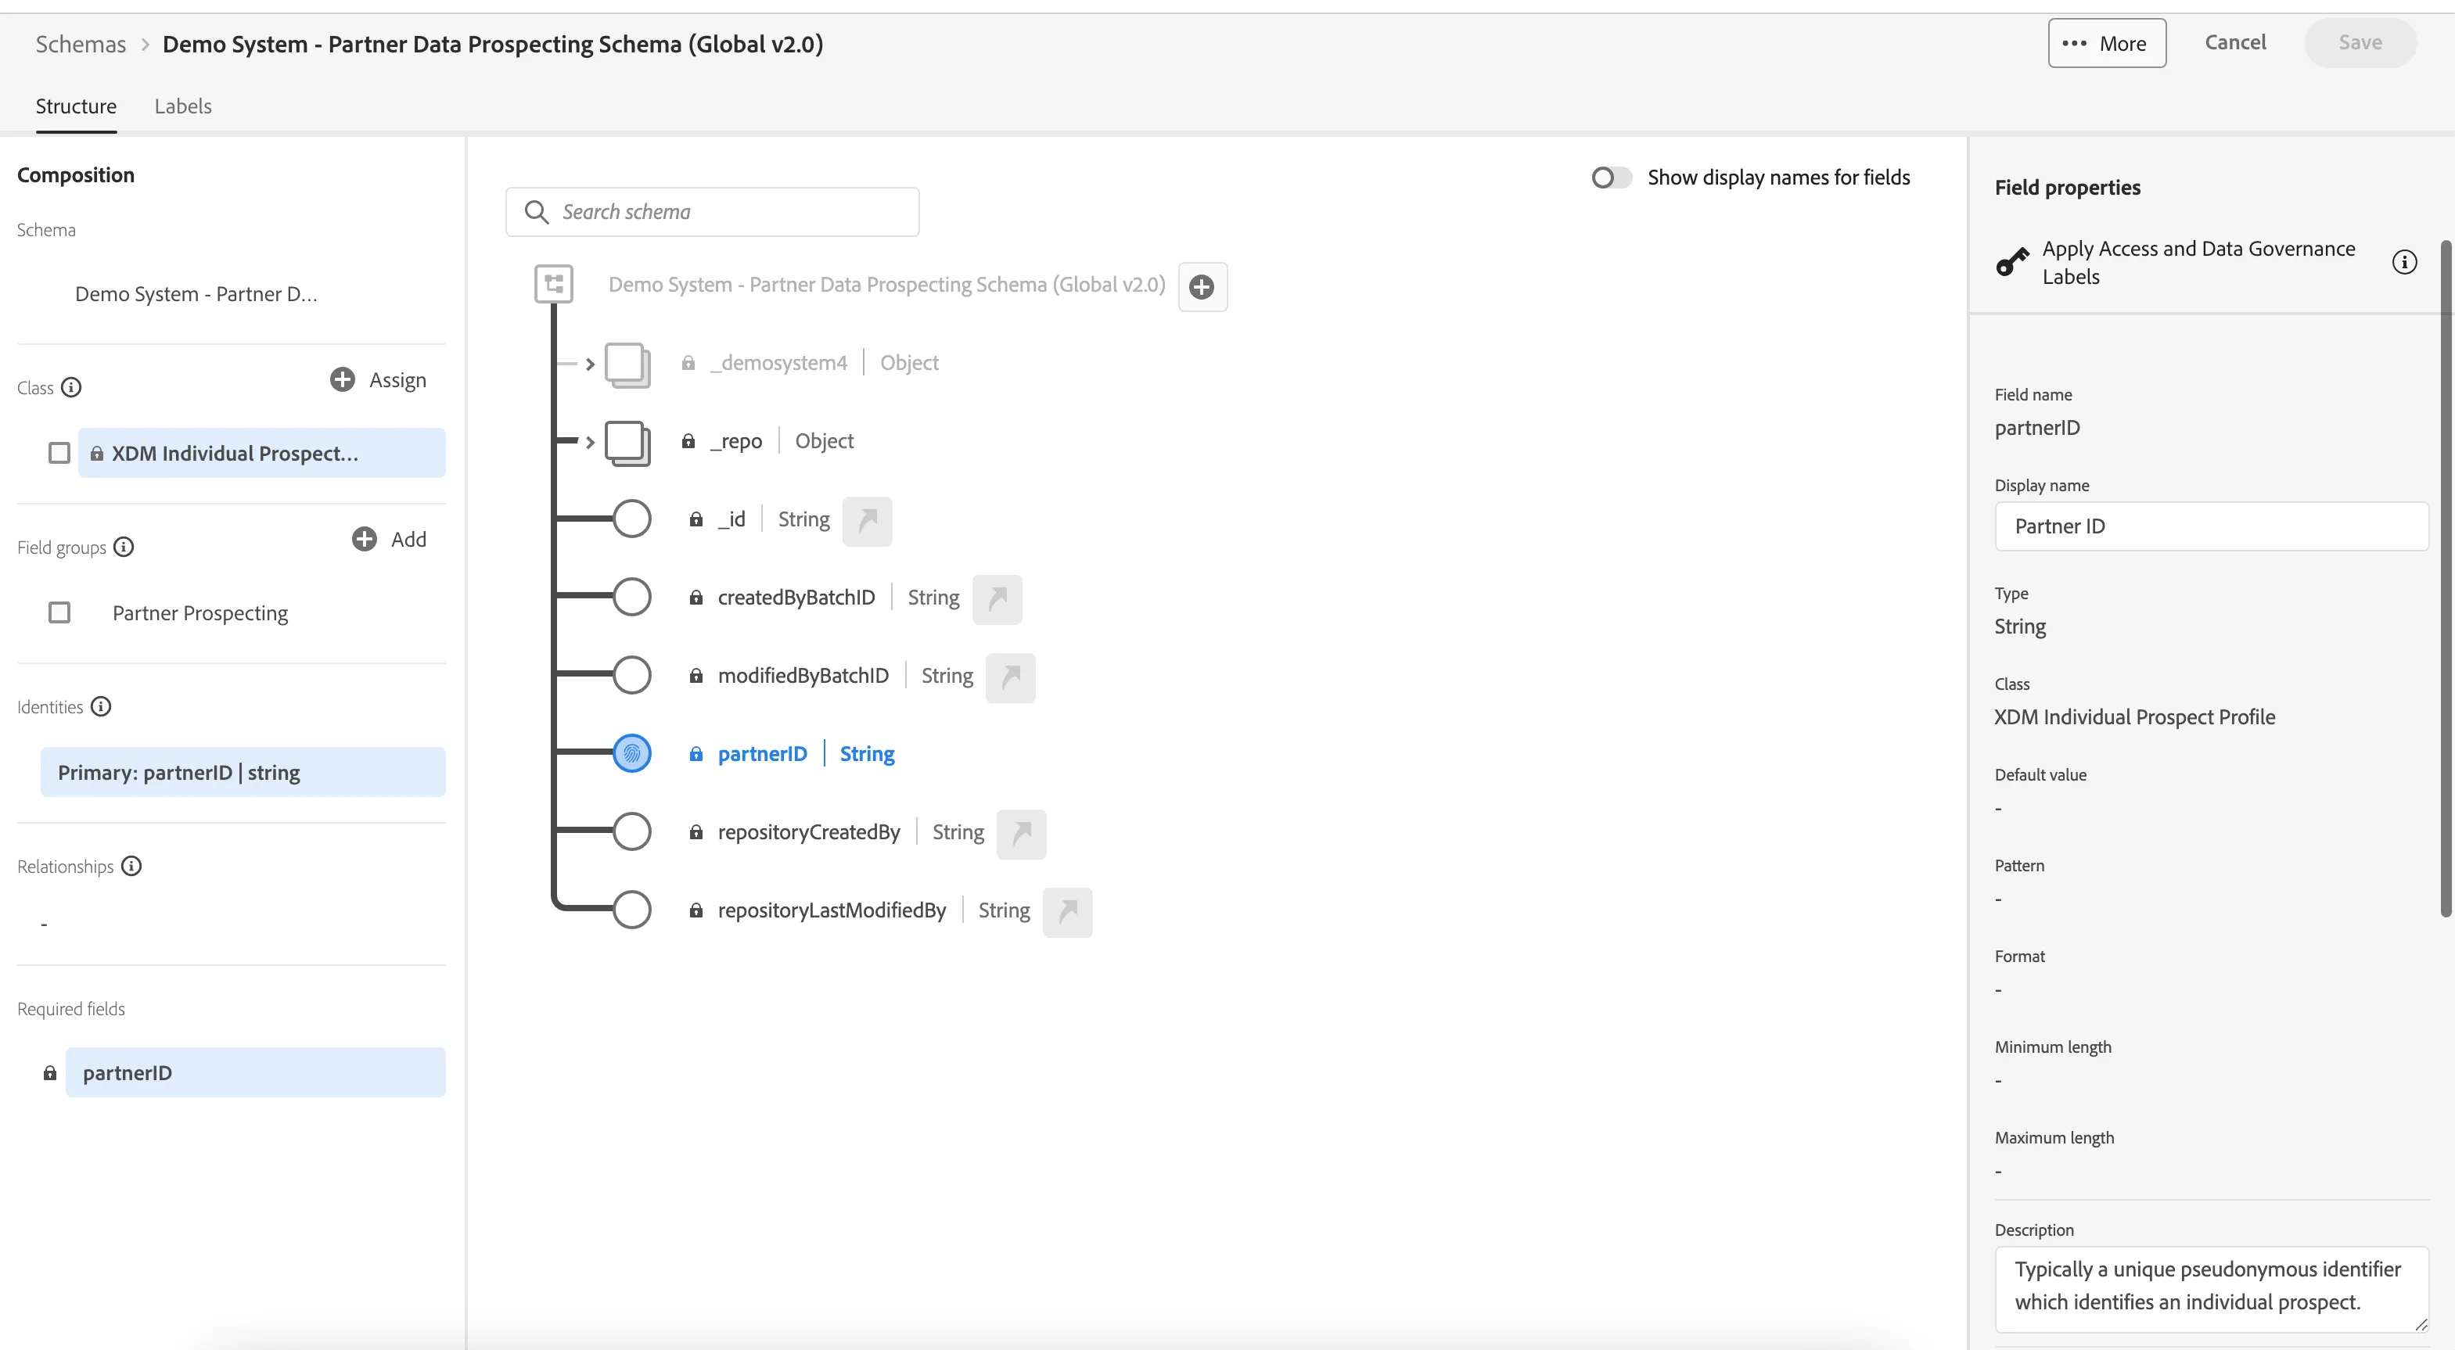The image size is (2455, 1350).
Task: Switch to the Labels tab
Action: pyautogui.click(x=183, y=106)
